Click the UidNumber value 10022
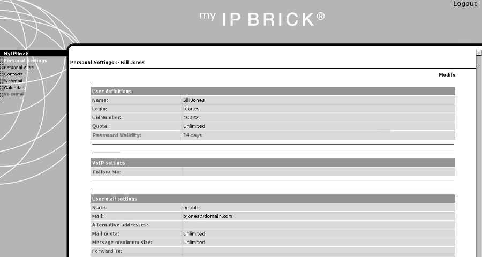The width and height of the screenshot is (482, 257). (191, 117)
